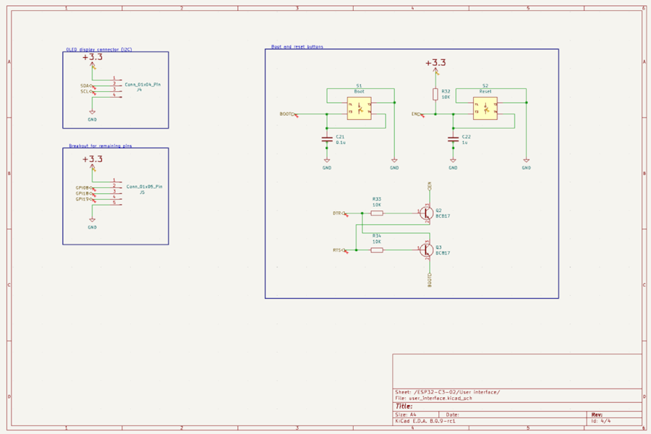Screen dimensions: 651x434
Task: Click the vertical BOOT label below Q3
Action: tap(430, 280)
